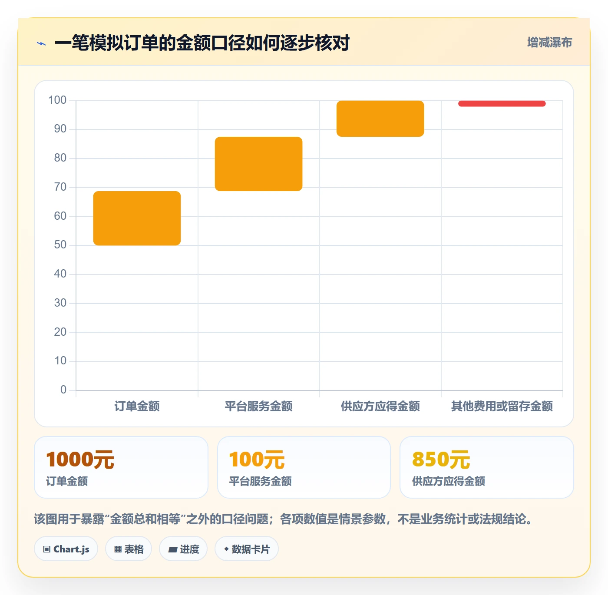Click the 数据卡片 tag chip

point(247,549)
